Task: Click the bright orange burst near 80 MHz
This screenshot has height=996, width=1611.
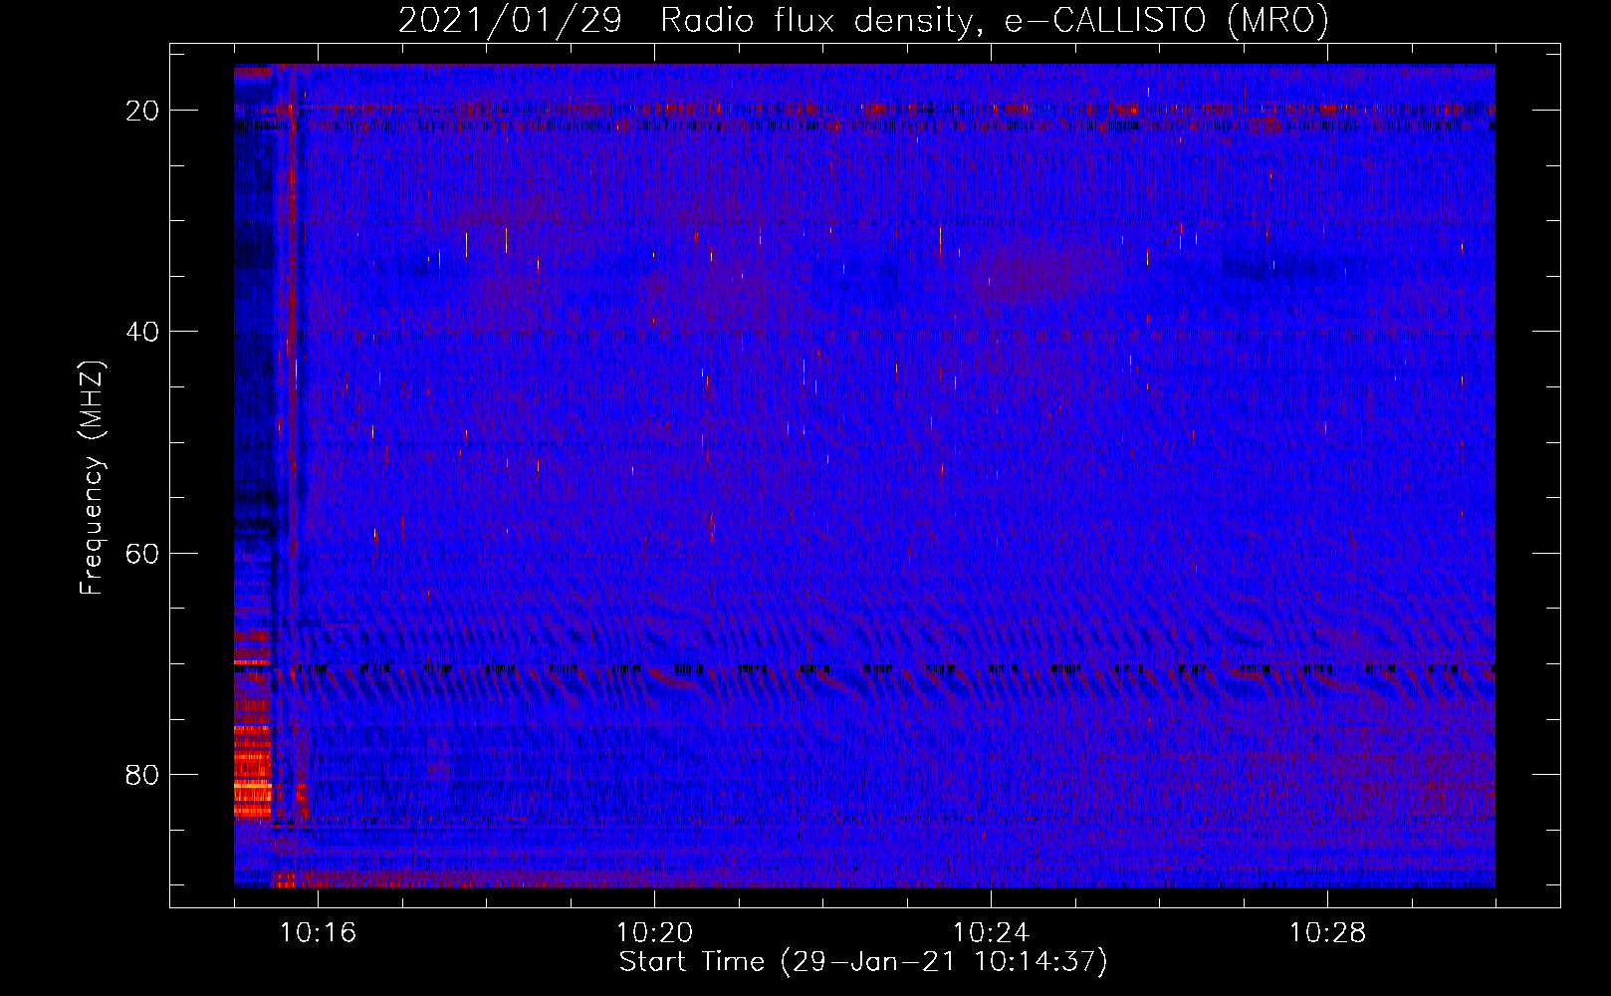Action: point(252,772)
